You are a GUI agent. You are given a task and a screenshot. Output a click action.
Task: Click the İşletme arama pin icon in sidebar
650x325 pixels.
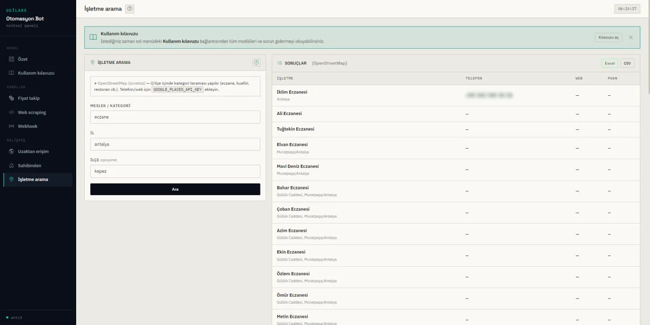12,179
